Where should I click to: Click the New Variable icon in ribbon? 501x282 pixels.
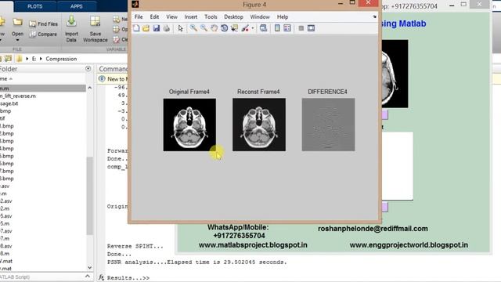click(117, 20)
